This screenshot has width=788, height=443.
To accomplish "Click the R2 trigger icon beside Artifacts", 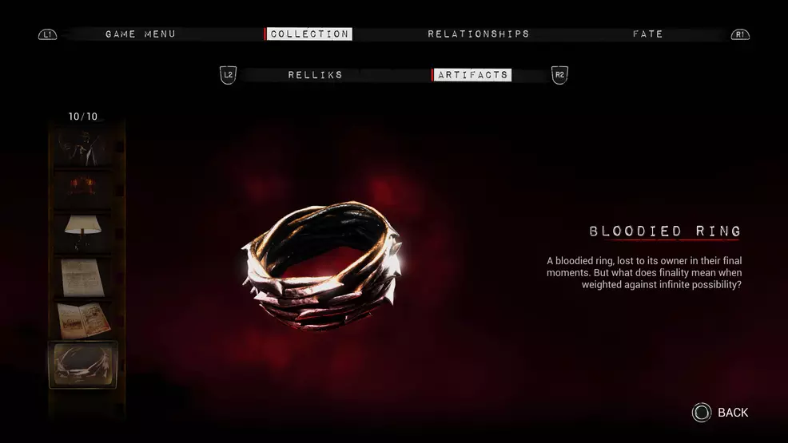I will click(559, 75).
